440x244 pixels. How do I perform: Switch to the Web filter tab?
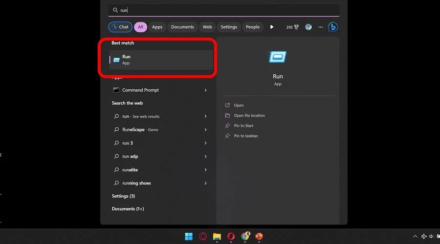tap(207, 27)
